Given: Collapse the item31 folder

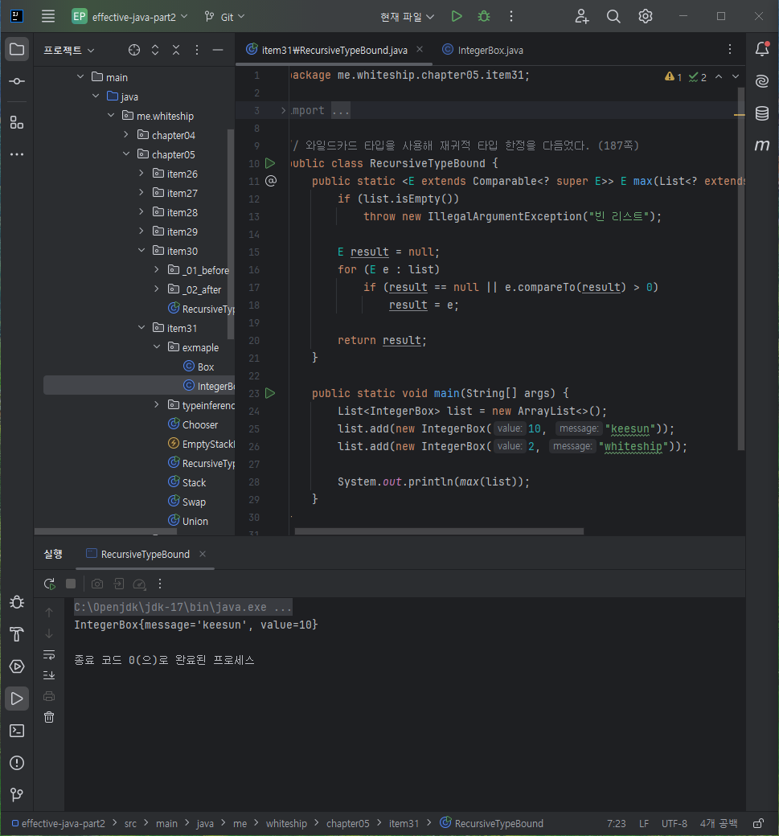Looking at the screenshot, I should 141,328.
